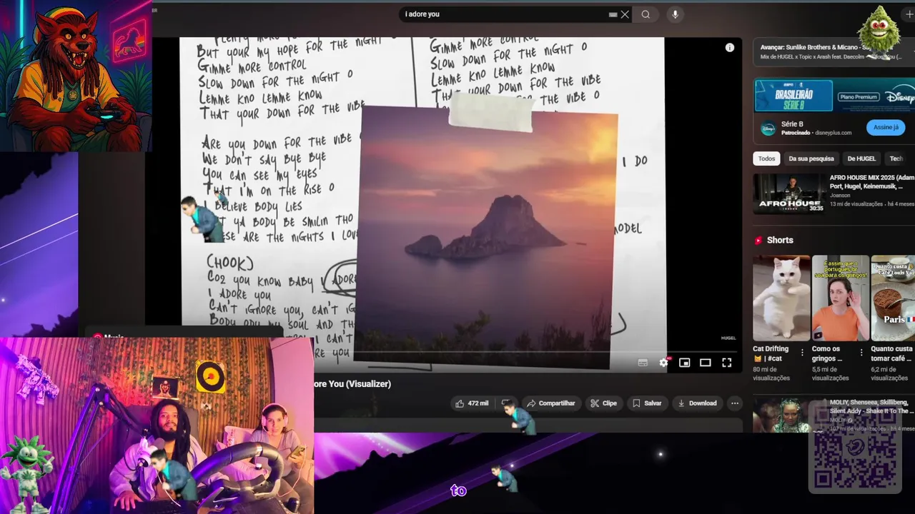Select the 'Da sua pesquisa' filter chip
915x514 pixels.
point(811,158)
